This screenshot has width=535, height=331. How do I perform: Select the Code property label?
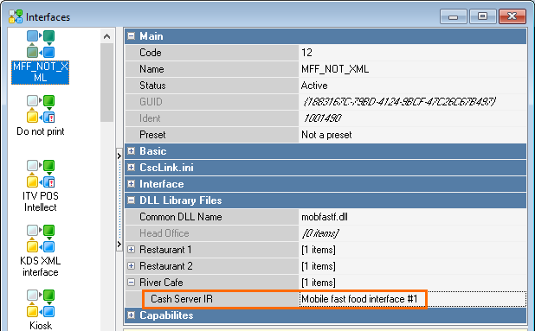click(151, 53)
